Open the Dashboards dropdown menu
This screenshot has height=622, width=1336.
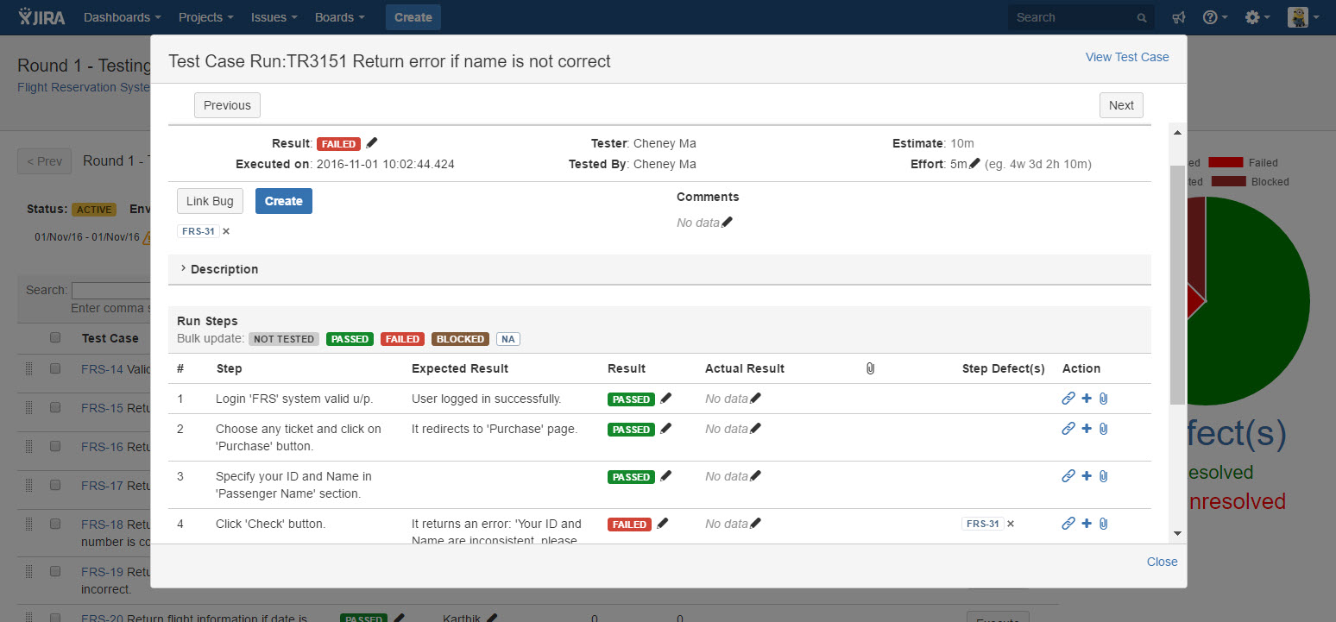tap(122, 17)
